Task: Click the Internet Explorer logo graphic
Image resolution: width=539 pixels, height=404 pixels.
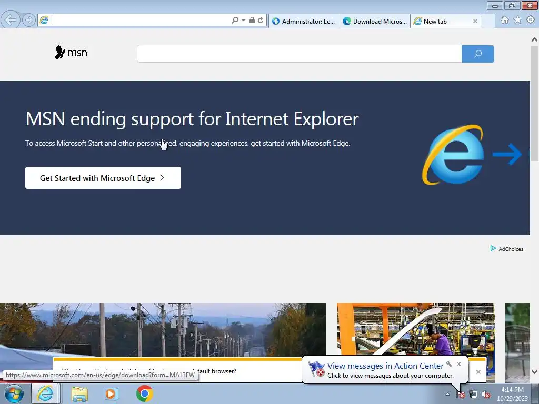Action: [453, 155]
